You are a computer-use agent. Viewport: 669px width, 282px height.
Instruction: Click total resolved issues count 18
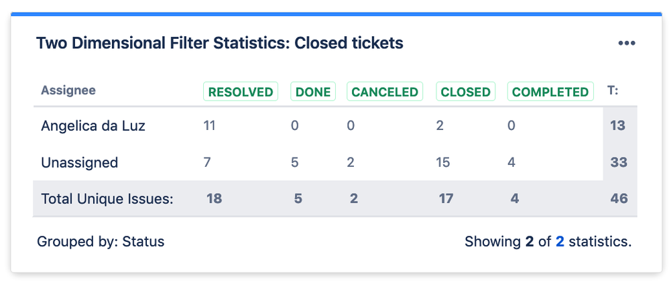(215, 199)
